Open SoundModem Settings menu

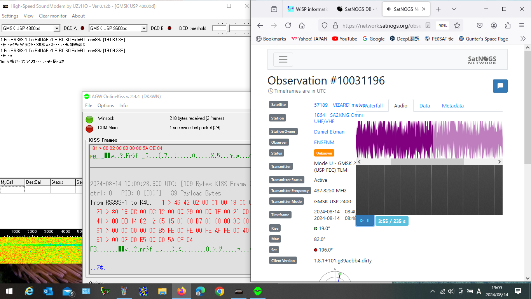pyautogui.click(x=10, y=16)
